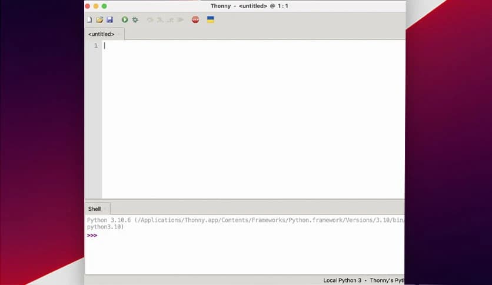
Task: Click the line number 1 gutter
Action: 95,46
